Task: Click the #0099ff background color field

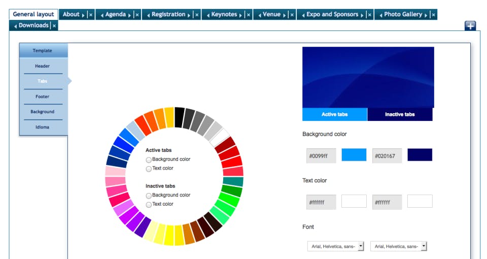Action: 321,156
